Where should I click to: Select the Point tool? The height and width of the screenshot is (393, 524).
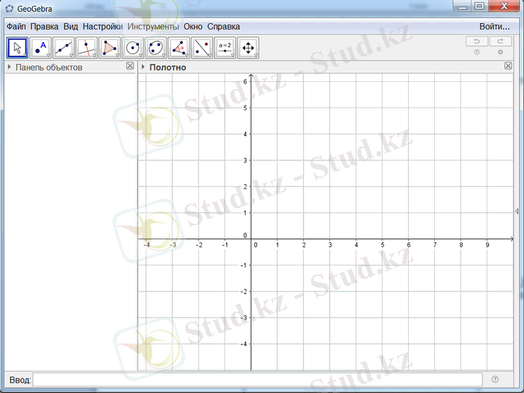pyautogui.click(x=41, y=48)
